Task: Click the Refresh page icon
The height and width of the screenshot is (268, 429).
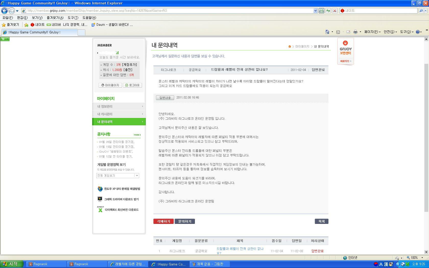Action: (328, 11)
